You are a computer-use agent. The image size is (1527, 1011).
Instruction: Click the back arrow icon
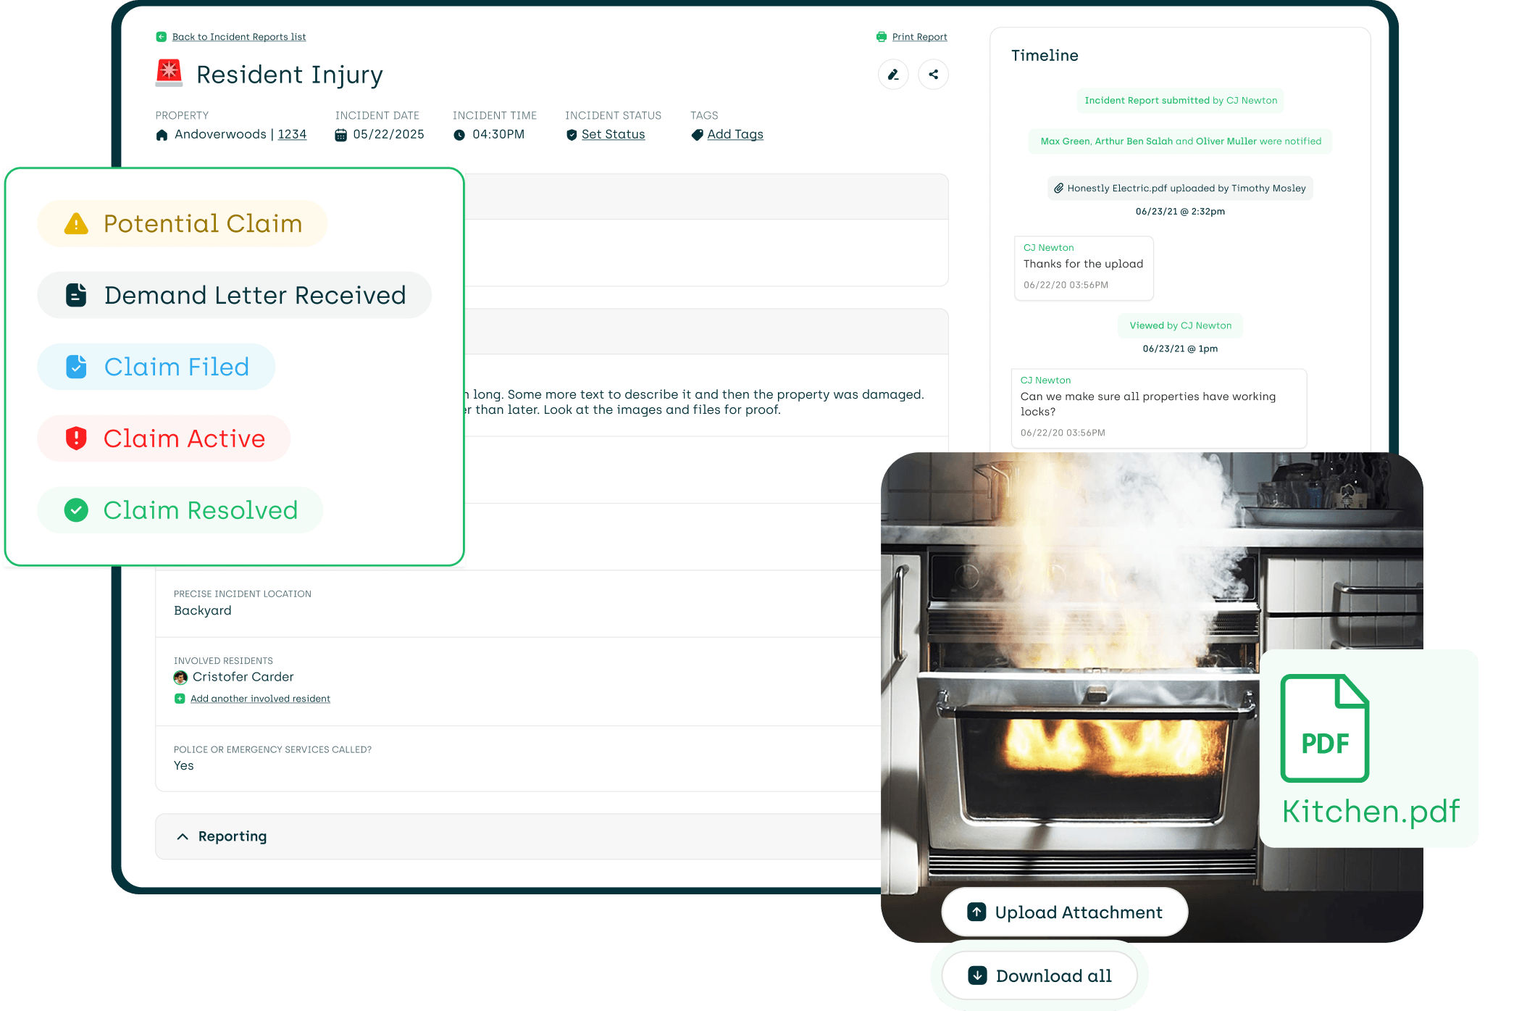click(161, 37)
